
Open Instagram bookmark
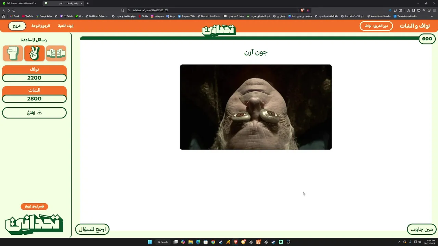(x=157, y=16)
